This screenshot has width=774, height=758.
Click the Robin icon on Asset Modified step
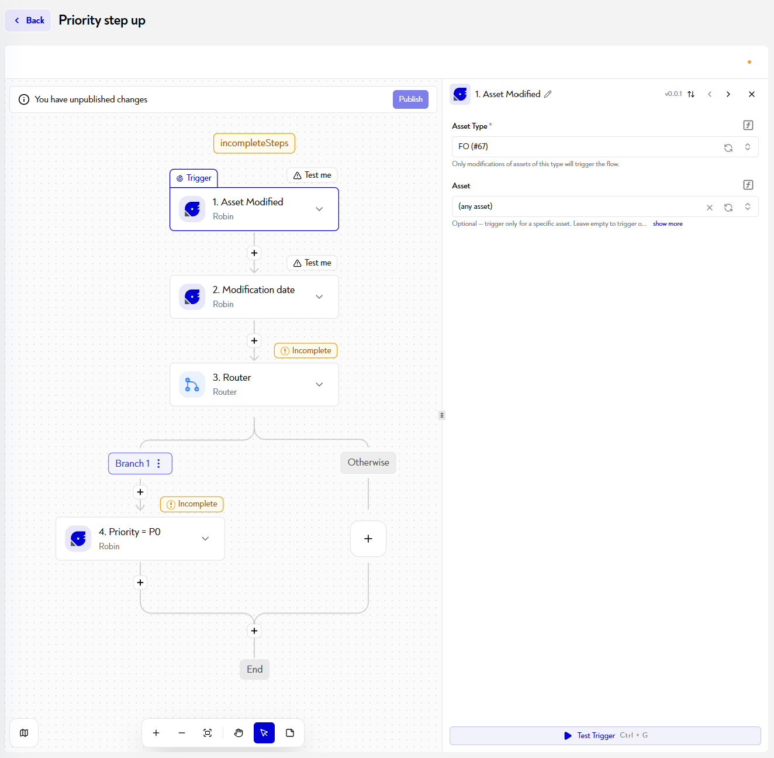coord(192,209)
